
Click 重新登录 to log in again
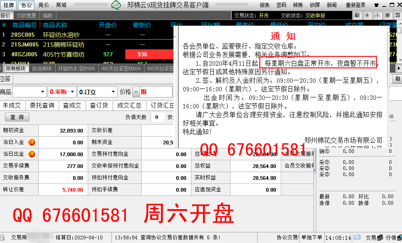355,5
